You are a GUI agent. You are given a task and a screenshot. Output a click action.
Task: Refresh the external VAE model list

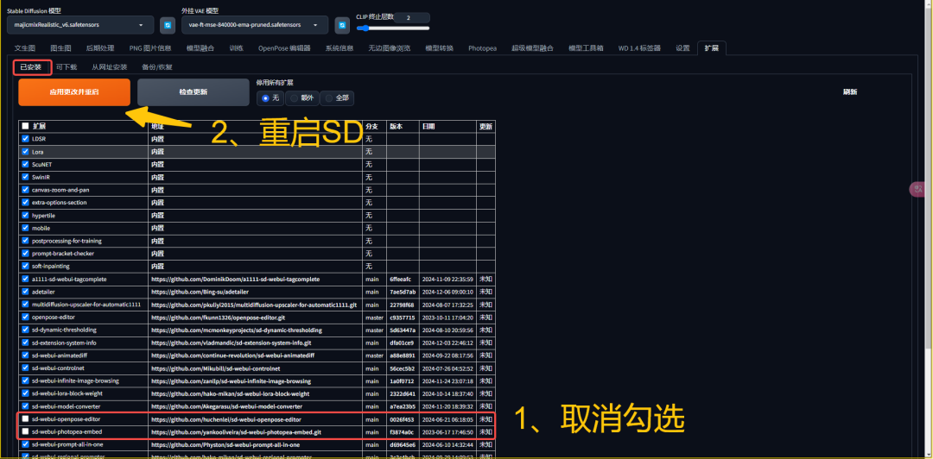[x=342, y=26]
